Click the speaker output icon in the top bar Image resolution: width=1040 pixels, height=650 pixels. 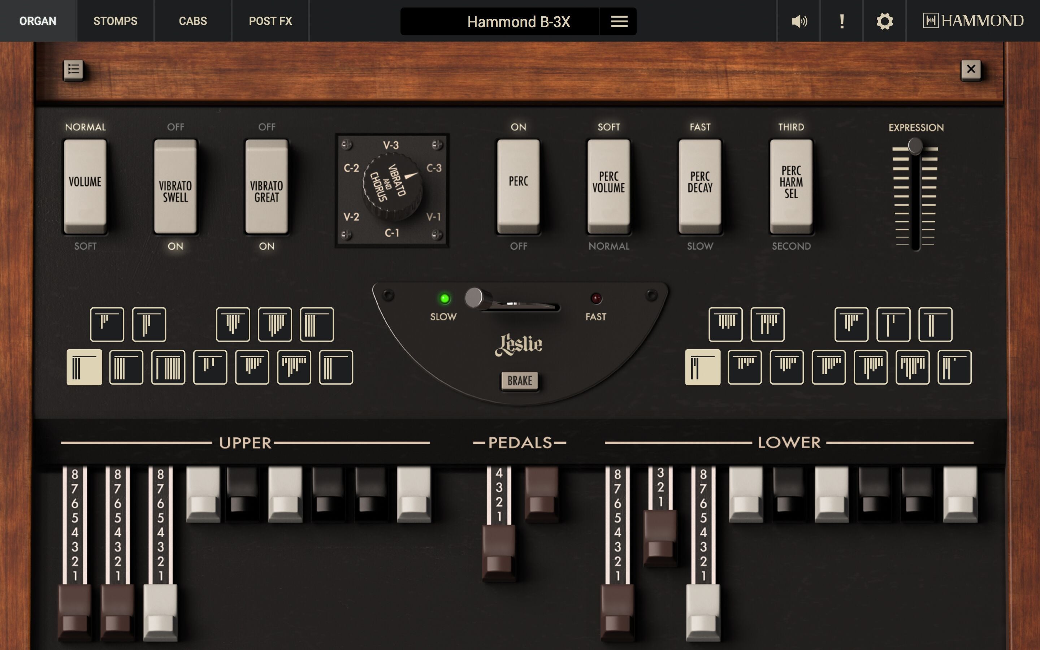point(798,21)
